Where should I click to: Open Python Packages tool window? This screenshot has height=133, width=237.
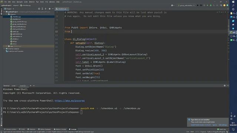point(44,129)
